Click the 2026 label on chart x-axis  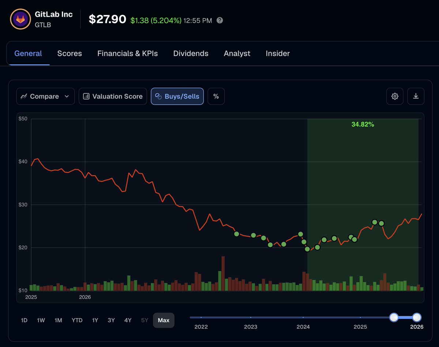point(85,297)
